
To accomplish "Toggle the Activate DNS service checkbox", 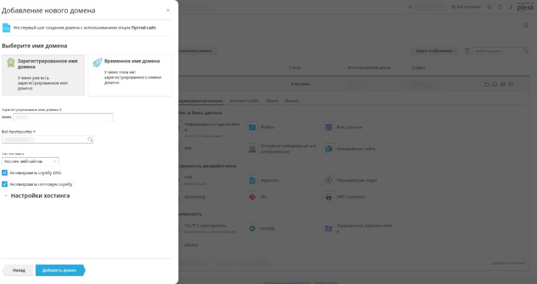I will pyautogui.click(x=4, y=173).
